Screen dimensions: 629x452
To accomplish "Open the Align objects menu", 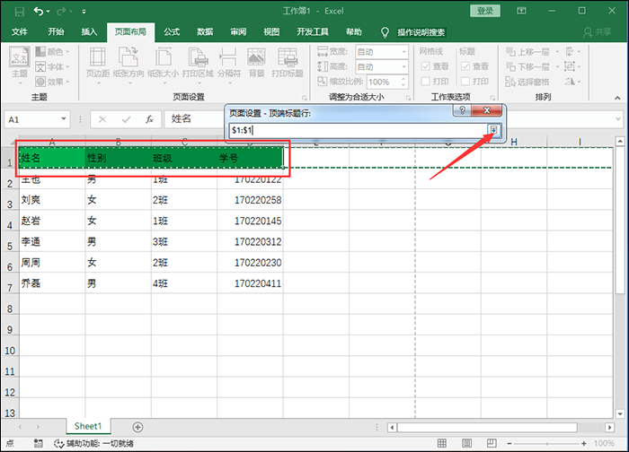I will pos(572,52).
